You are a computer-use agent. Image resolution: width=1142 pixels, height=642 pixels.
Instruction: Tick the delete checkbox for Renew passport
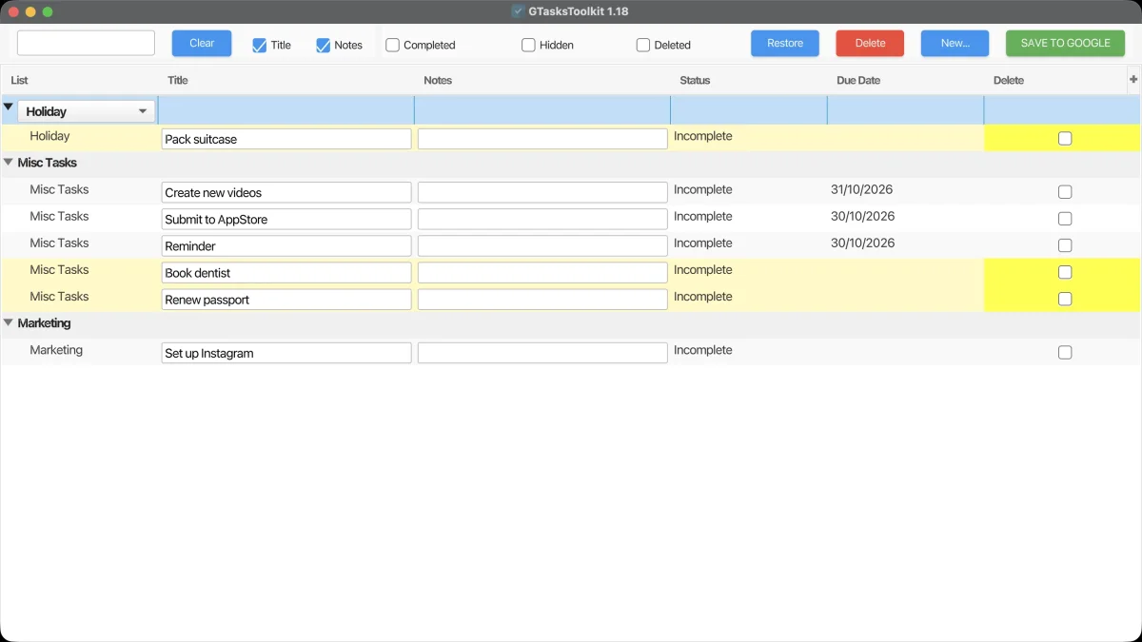pos(1065,299)
